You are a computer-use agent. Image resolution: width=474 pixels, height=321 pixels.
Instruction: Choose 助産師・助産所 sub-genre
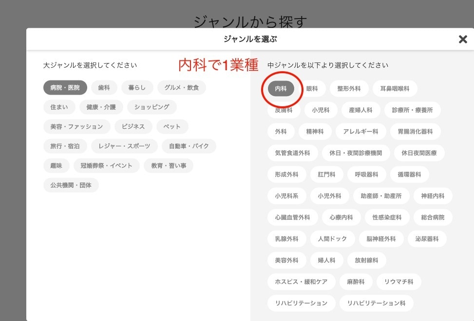381,196
